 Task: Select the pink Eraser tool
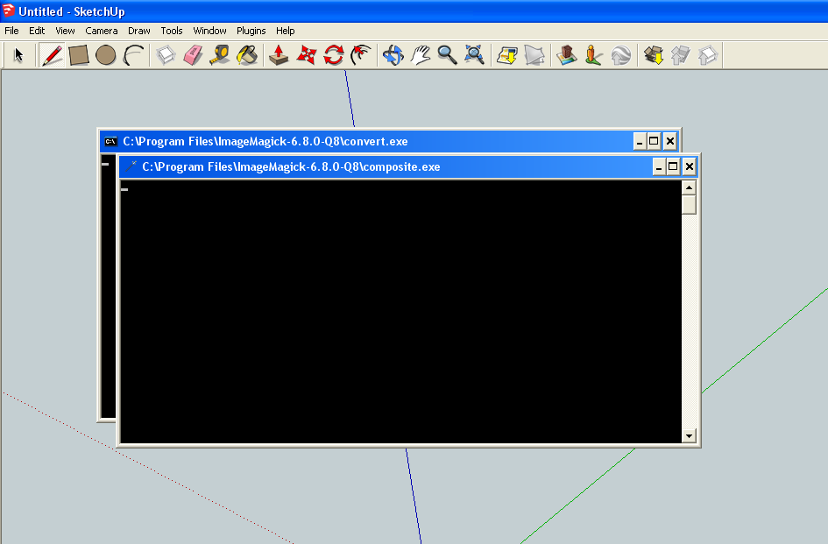click(x=193, y=55)
